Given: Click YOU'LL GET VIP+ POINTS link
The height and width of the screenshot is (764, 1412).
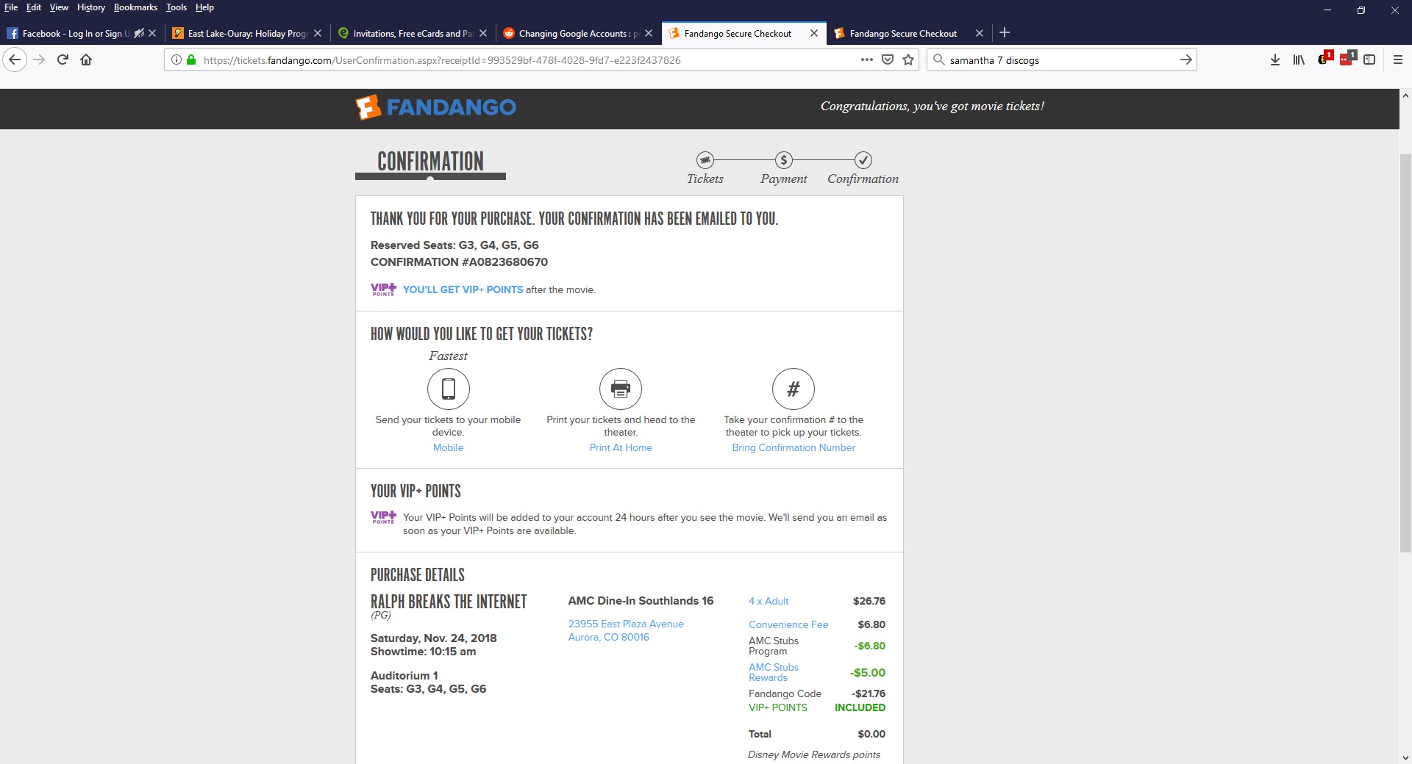Looking at the screenshot, I should coord(463,290).
